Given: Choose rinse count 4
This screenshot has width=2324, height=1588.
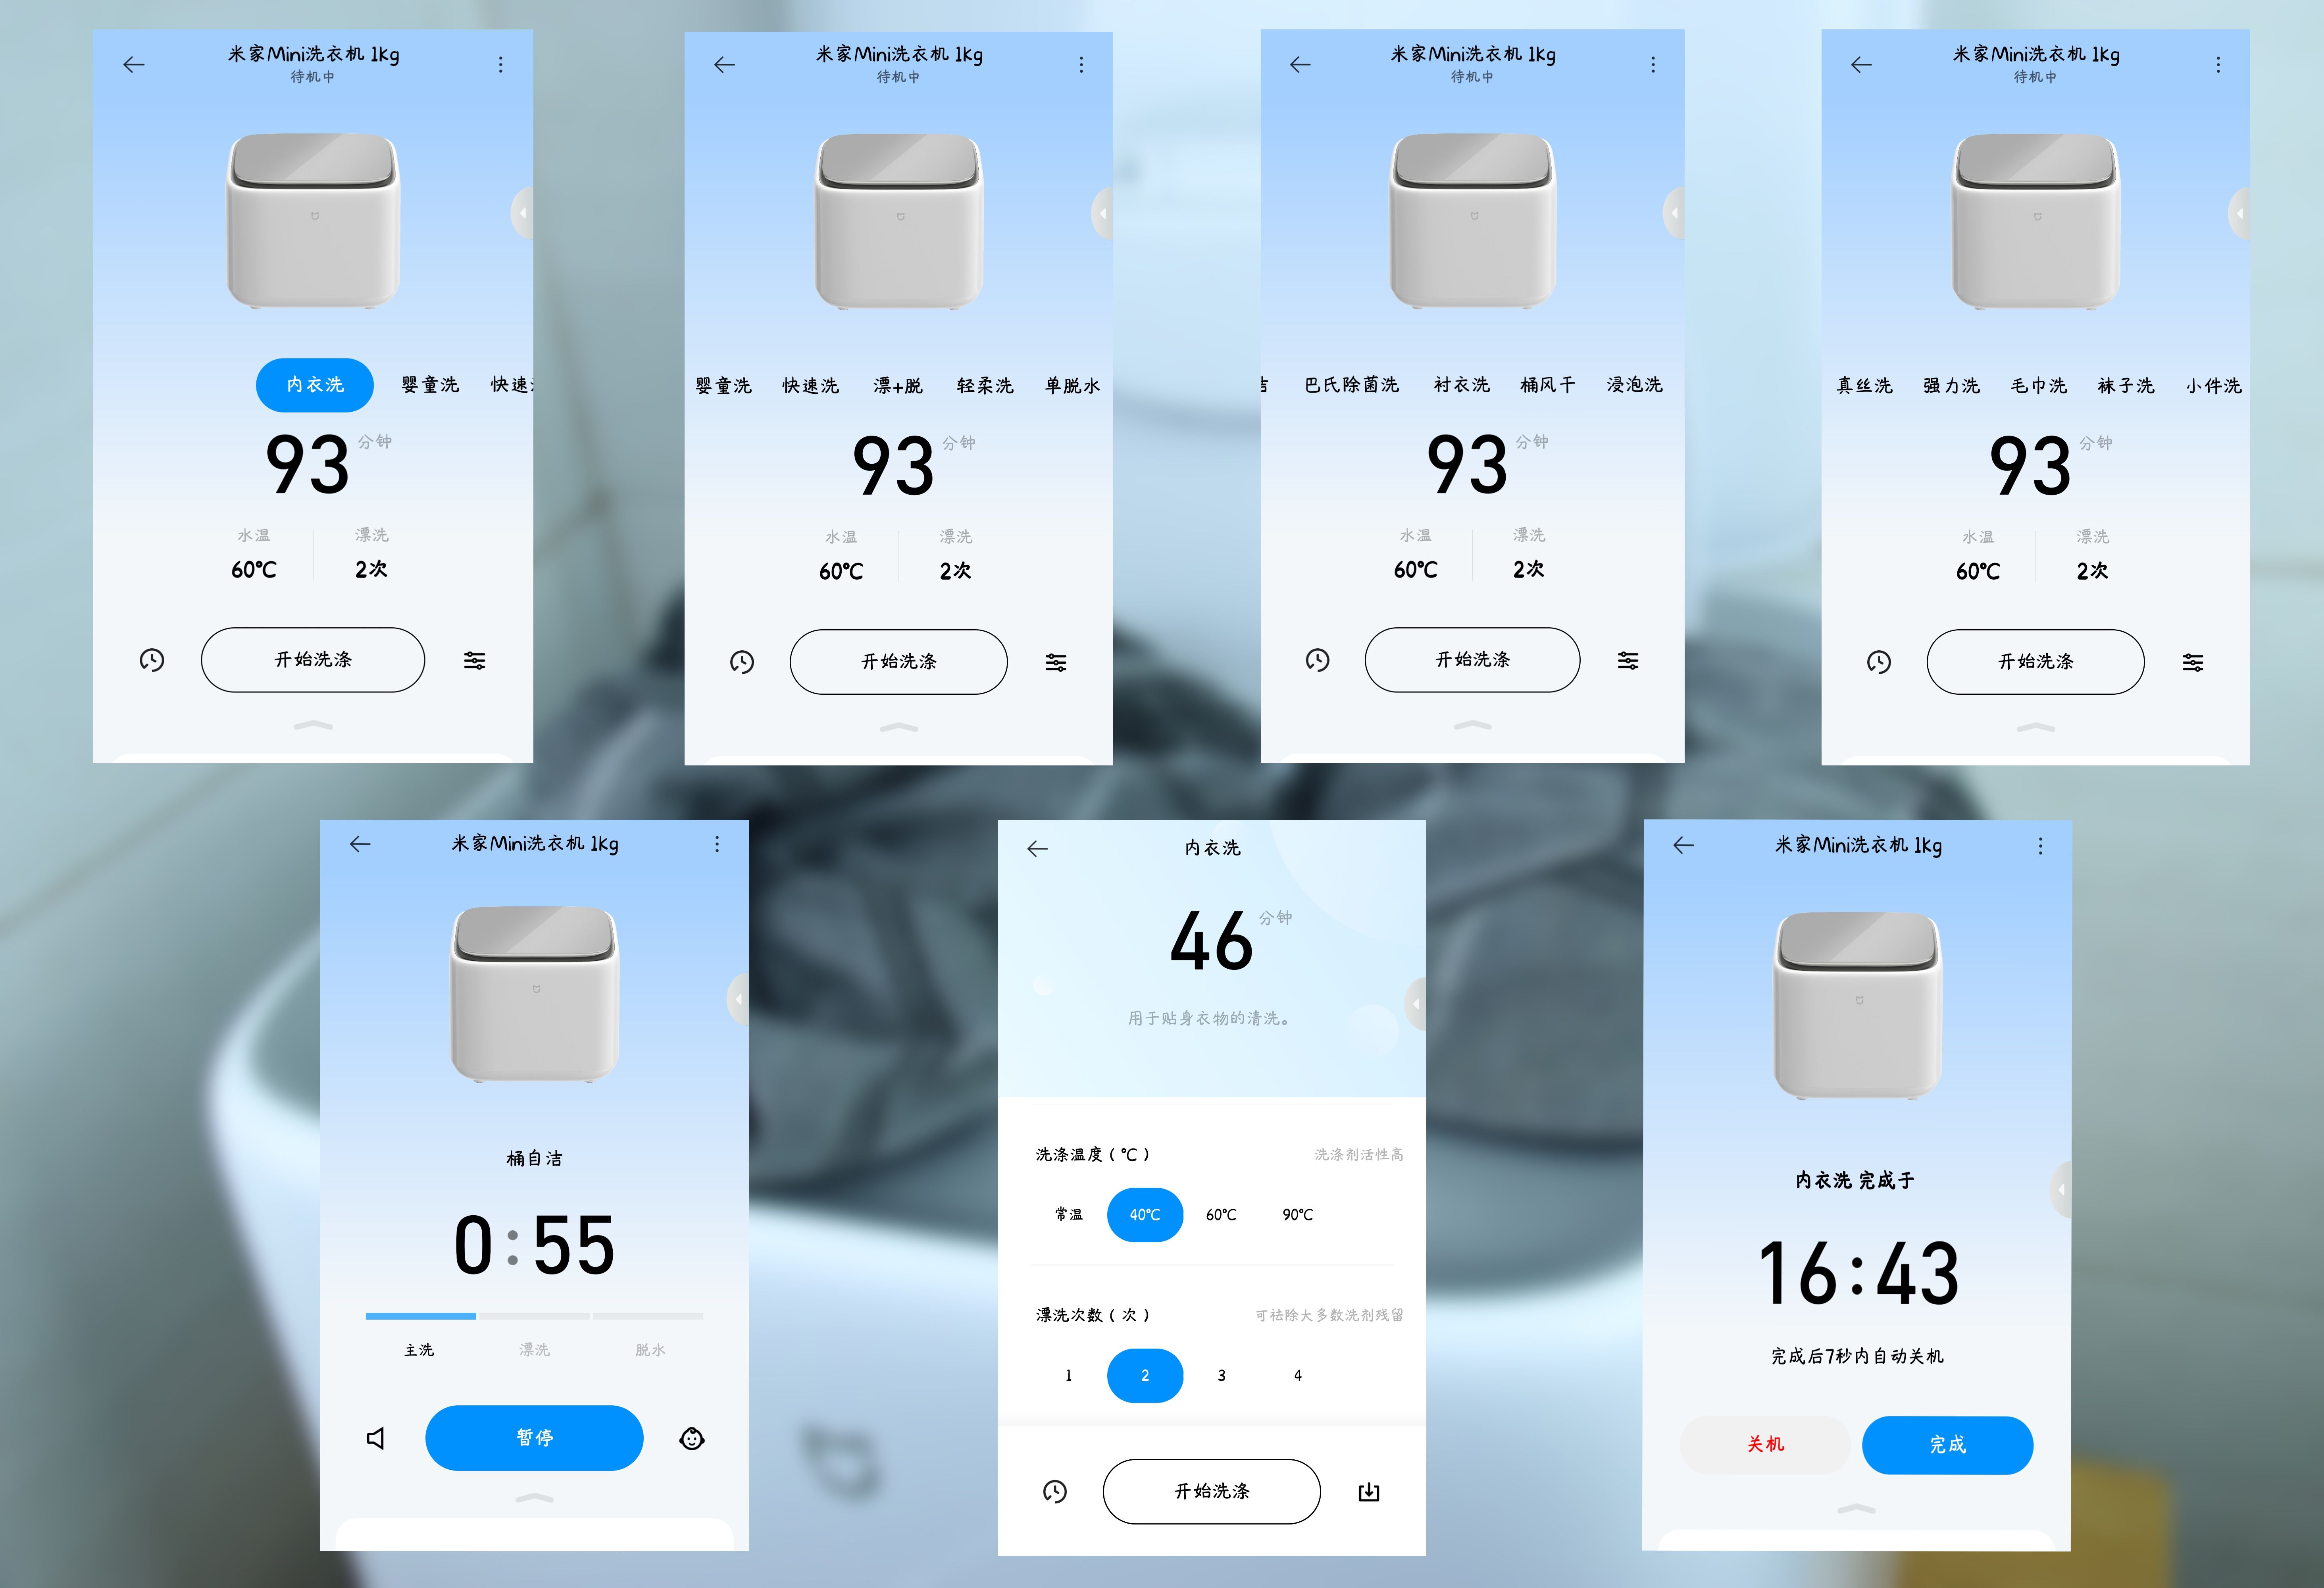Looking at the screenshot, I should tap(1298, 1376).
